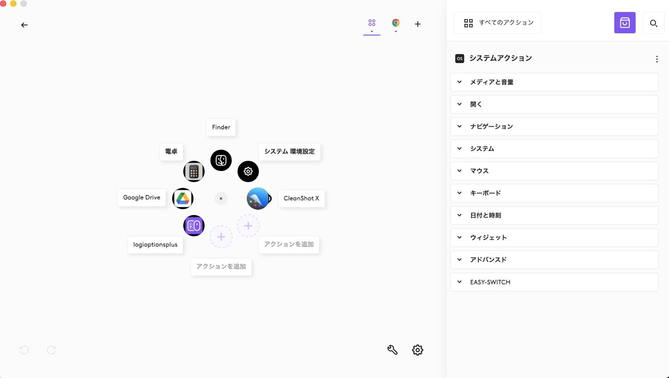Open search with the magnifier icon
Screen dimensions: 669x378
point(653,23)
